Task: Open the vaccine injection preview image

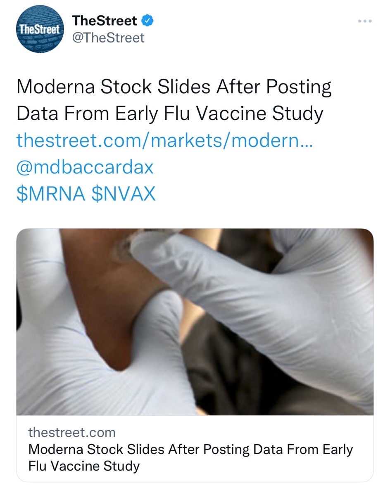Action: (195, 322)
